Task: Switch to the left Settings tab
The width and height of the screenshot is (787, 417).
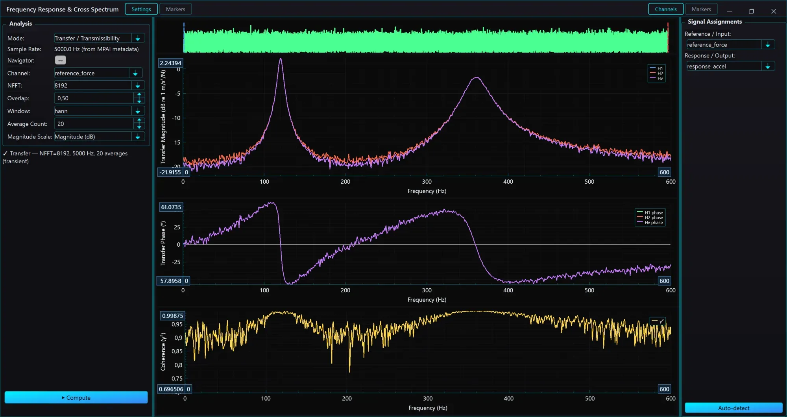Action: click(x=141, y=9)
